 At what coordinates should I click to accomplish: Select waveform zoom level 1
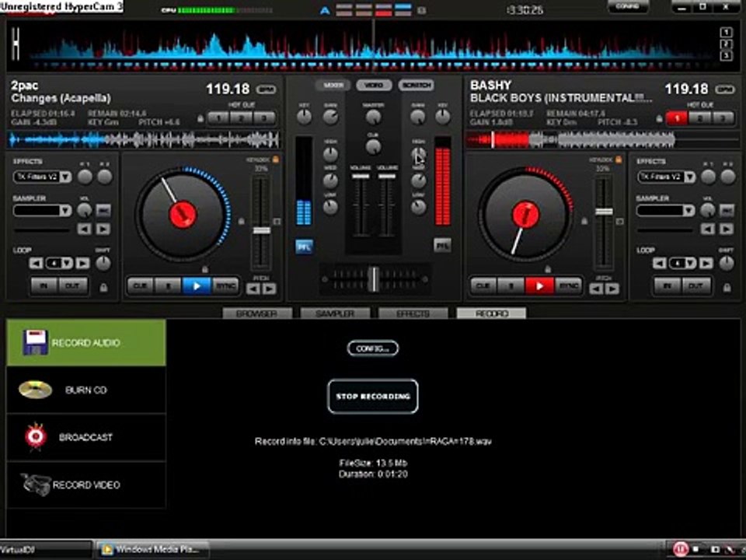[x=726, y=33]
